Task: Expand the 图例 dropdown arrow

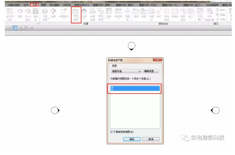Action: (x=109, y=19)
